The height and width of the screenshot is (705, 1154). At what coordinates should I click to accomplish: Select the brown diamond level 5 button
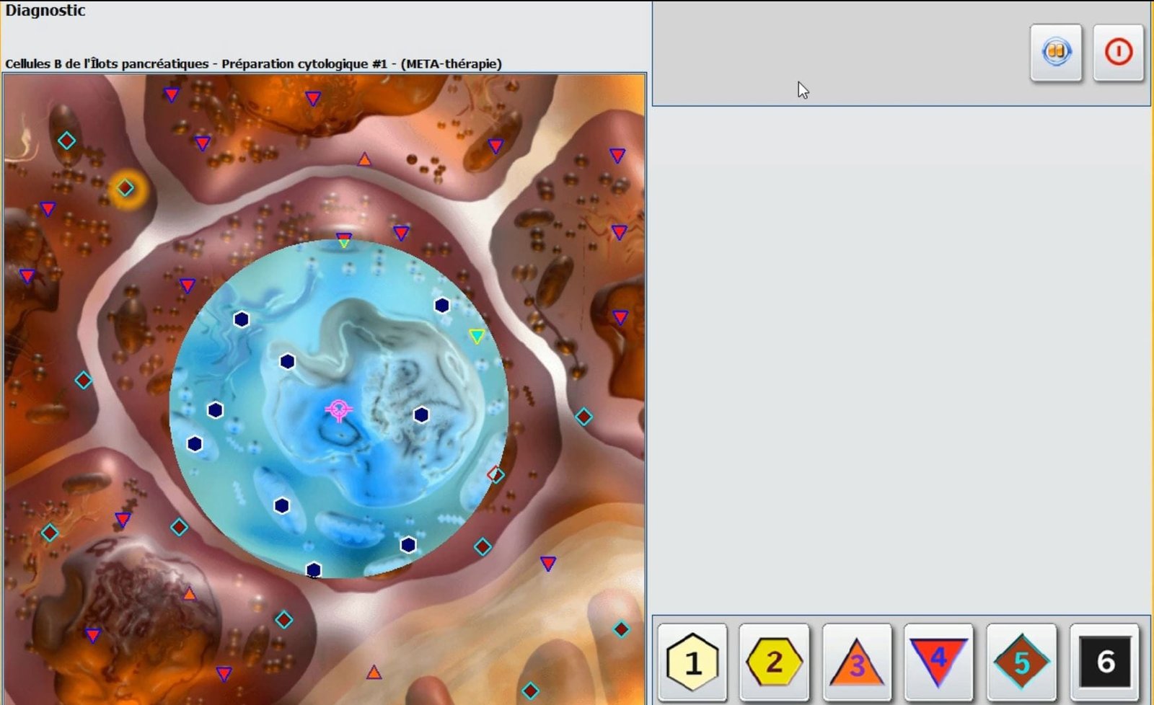[1021, 662]
